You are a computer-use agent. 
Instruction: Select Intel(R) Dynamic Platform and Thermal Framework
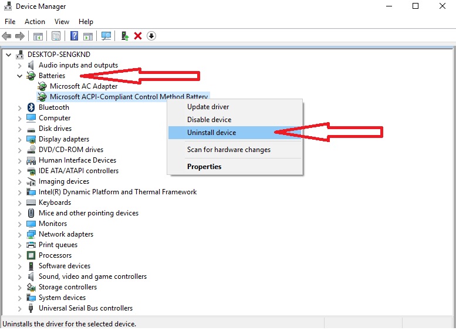click(x=117, y=192)
